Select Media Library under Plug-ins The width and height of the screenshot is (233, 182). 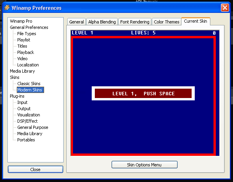tap(30, 134)
